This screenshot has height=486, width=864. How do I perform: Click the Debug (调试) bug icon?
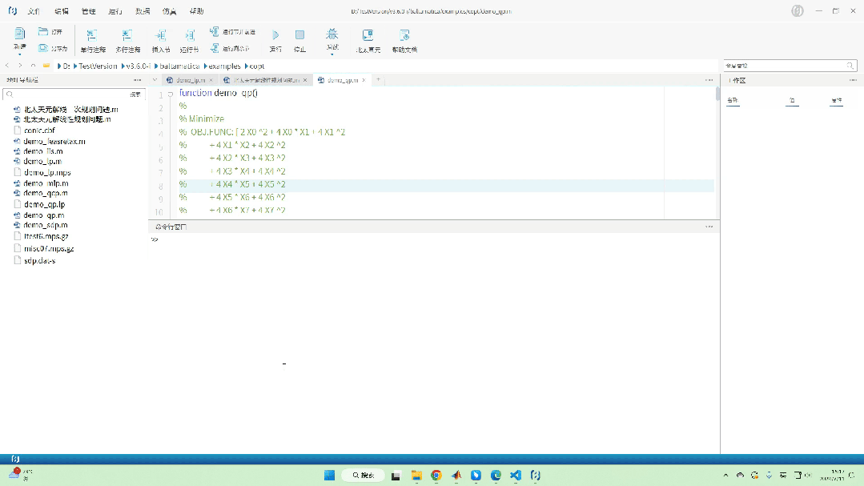[x=332, y=34]
